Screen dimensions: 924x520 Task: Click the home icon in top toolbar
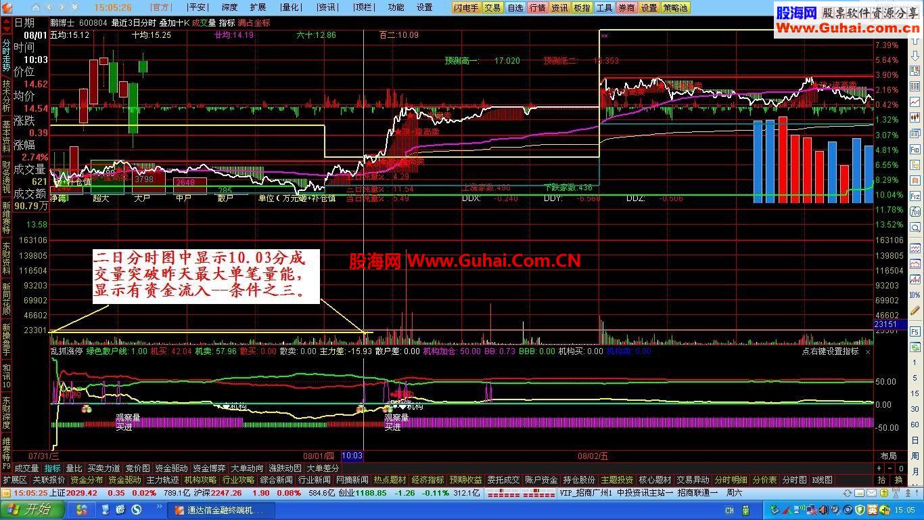coord(36,7)
